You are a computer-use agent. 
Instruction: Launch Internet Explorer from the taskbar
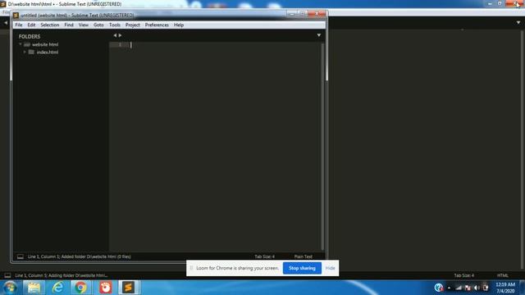coord(57,288)
